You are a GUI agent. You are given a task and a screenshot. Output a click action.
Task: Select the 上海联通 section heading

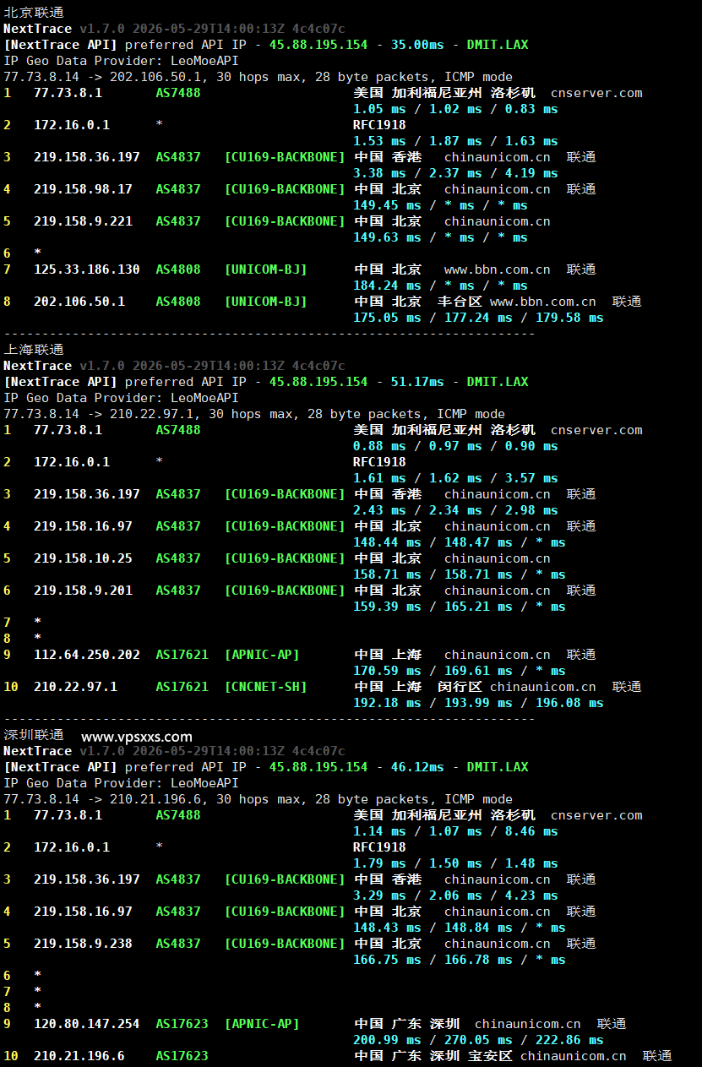click(34, 350)
